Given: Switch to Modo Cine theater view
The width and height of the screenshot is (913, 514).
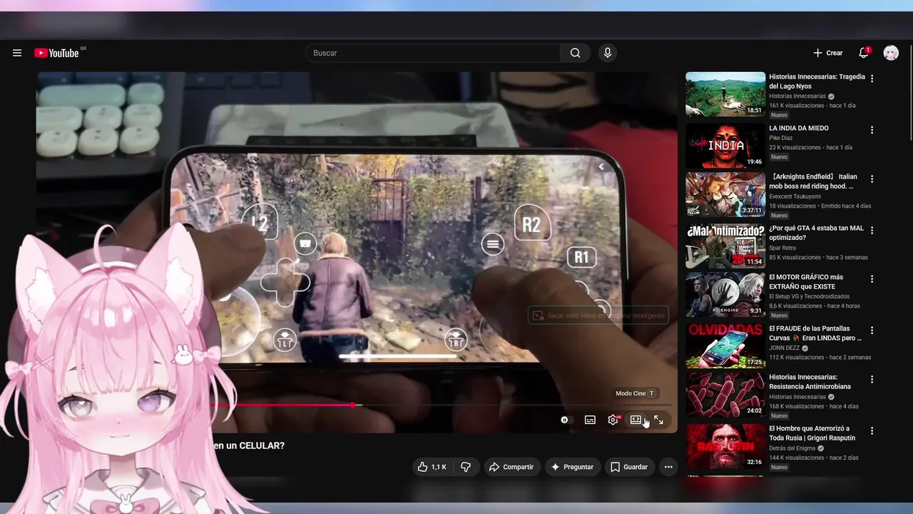Looking at the screenshot, I should coord(636,420).
